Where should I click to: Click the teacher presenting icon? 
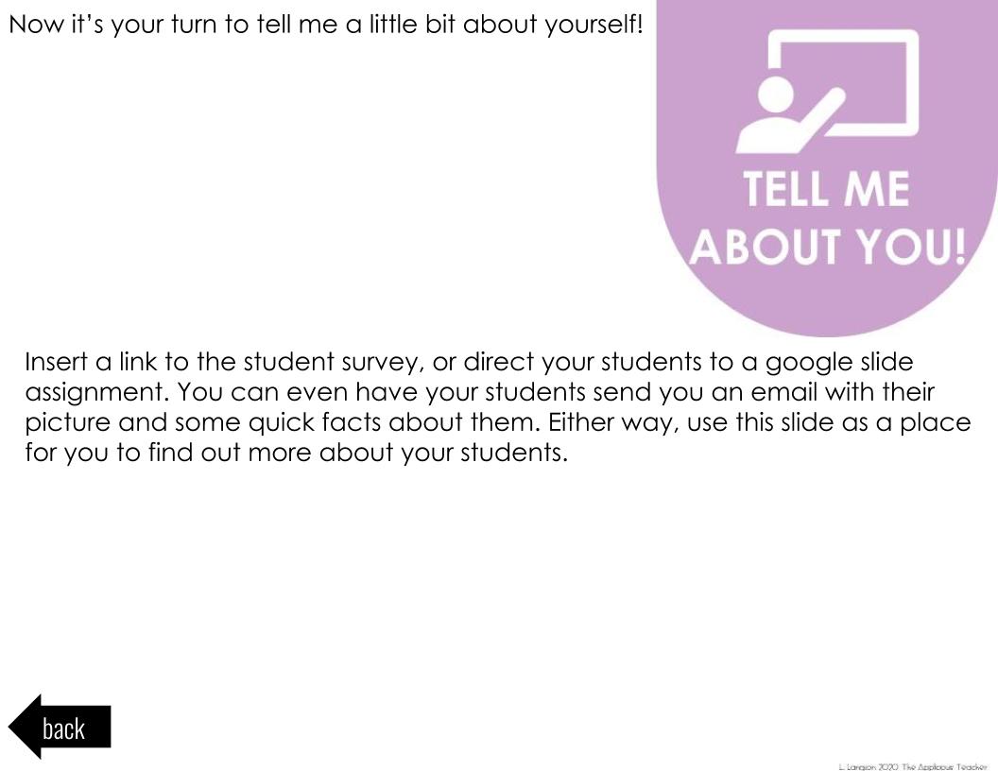point(828,91)
